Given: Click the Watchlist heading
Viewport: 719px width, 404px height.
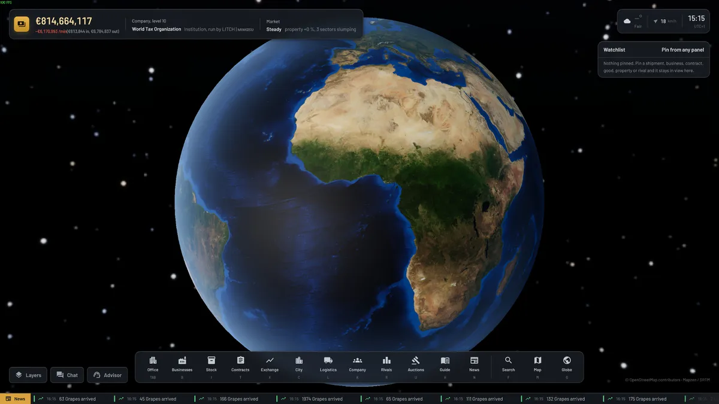Looking at the screenshot, I should point(614,50).
